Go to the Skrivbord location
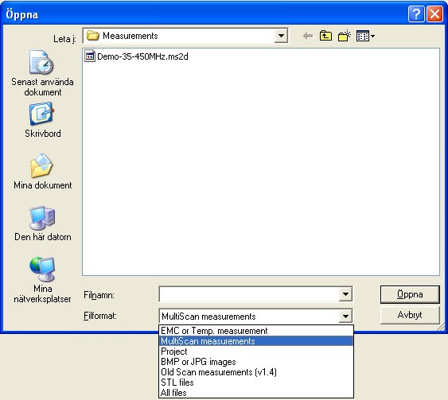The image size is (448, 400). [42, 121]
